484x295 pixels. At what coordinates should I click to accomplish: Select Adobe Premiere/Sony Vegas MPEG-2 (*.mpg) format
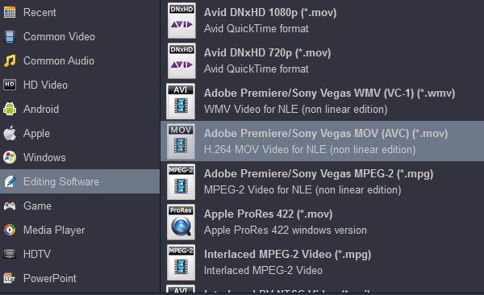point(322,181)
